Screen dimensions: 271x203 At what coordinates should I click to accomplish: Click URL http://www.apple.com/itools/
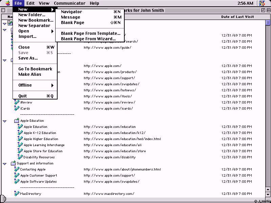coord(108,96)
